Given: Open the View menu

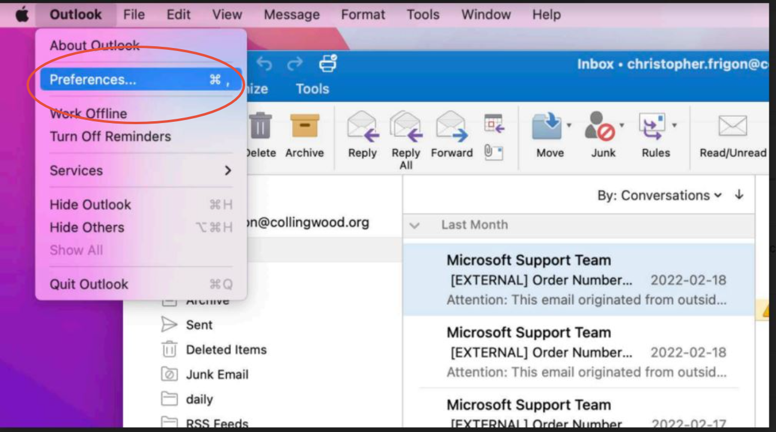Looking at the screenshot, I should pyautogui.click(x=227, y=14).
